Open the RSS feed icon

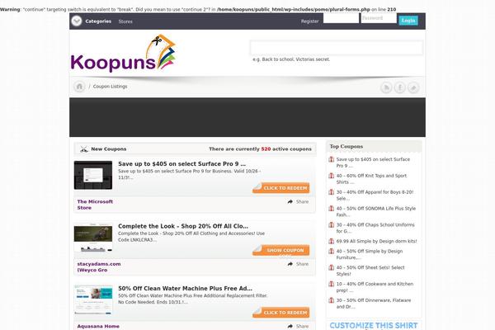(386, 87)
